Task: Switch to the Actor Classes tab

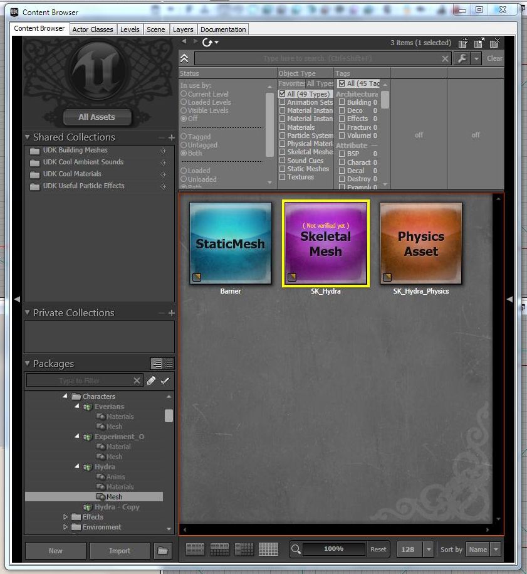Action: (93, 29)
